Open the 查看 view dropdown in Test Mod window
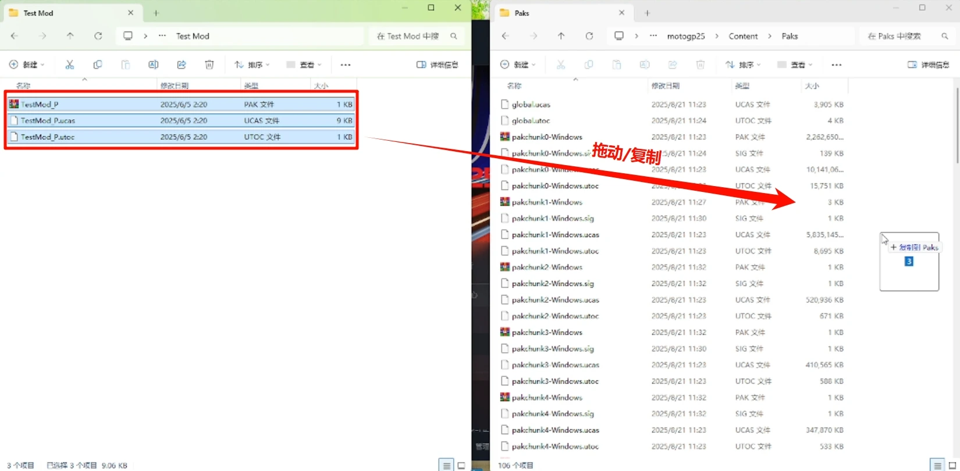This screenshot has height=471, width=960. coord(304,65)
